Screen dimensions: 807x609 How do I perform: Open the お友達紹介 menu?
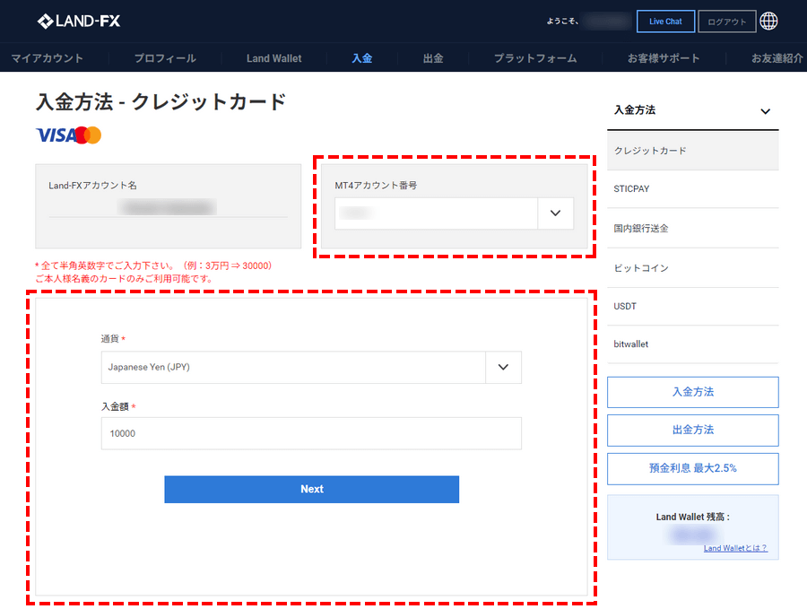coord(777,58)
